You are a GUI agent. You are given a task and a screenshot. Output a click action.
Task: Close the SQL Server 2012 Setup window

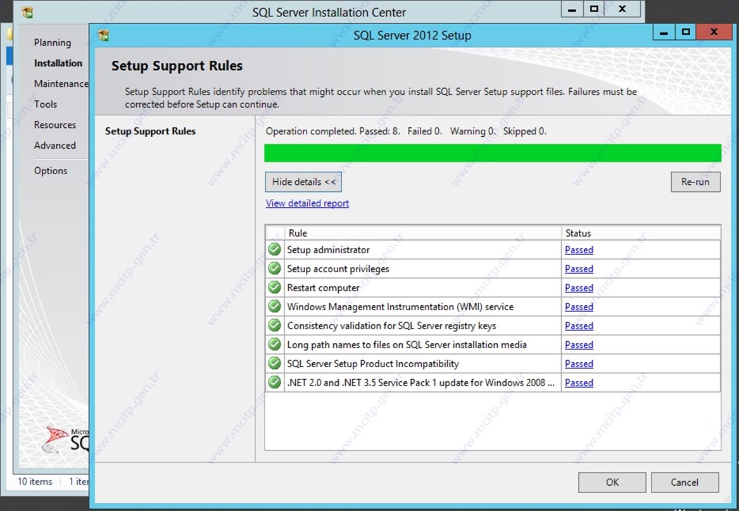pyautogui.click(x=714, y=32)
